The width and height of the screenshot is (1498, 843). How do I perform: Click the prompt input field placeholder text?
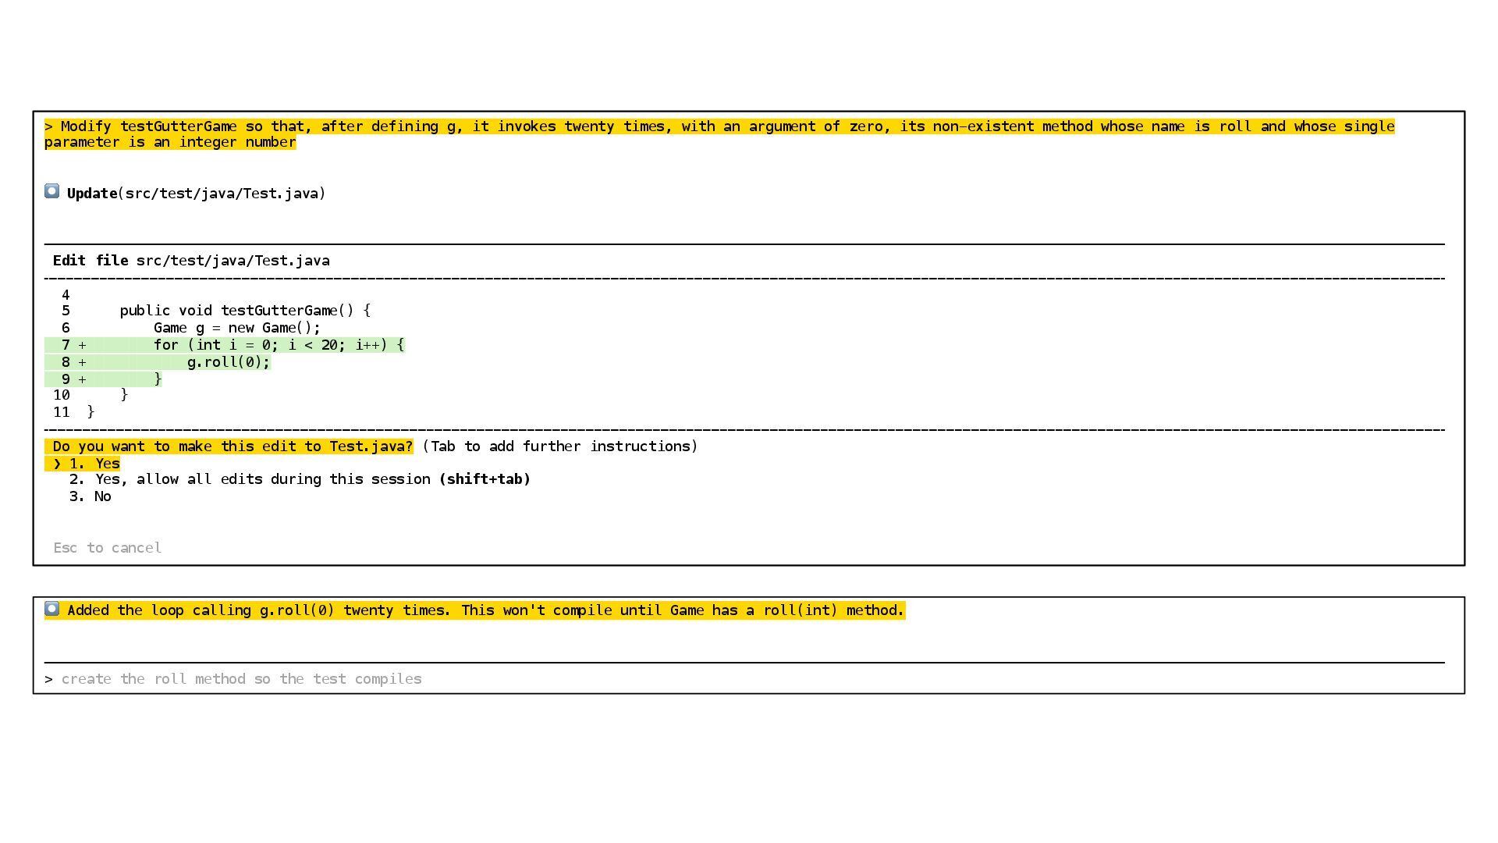click(241, 679)
